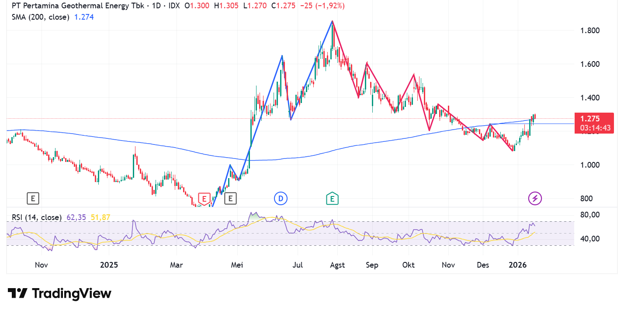Click the RSI (14, close) indicator label
The image size is (624, 313).
pos(37,217)
